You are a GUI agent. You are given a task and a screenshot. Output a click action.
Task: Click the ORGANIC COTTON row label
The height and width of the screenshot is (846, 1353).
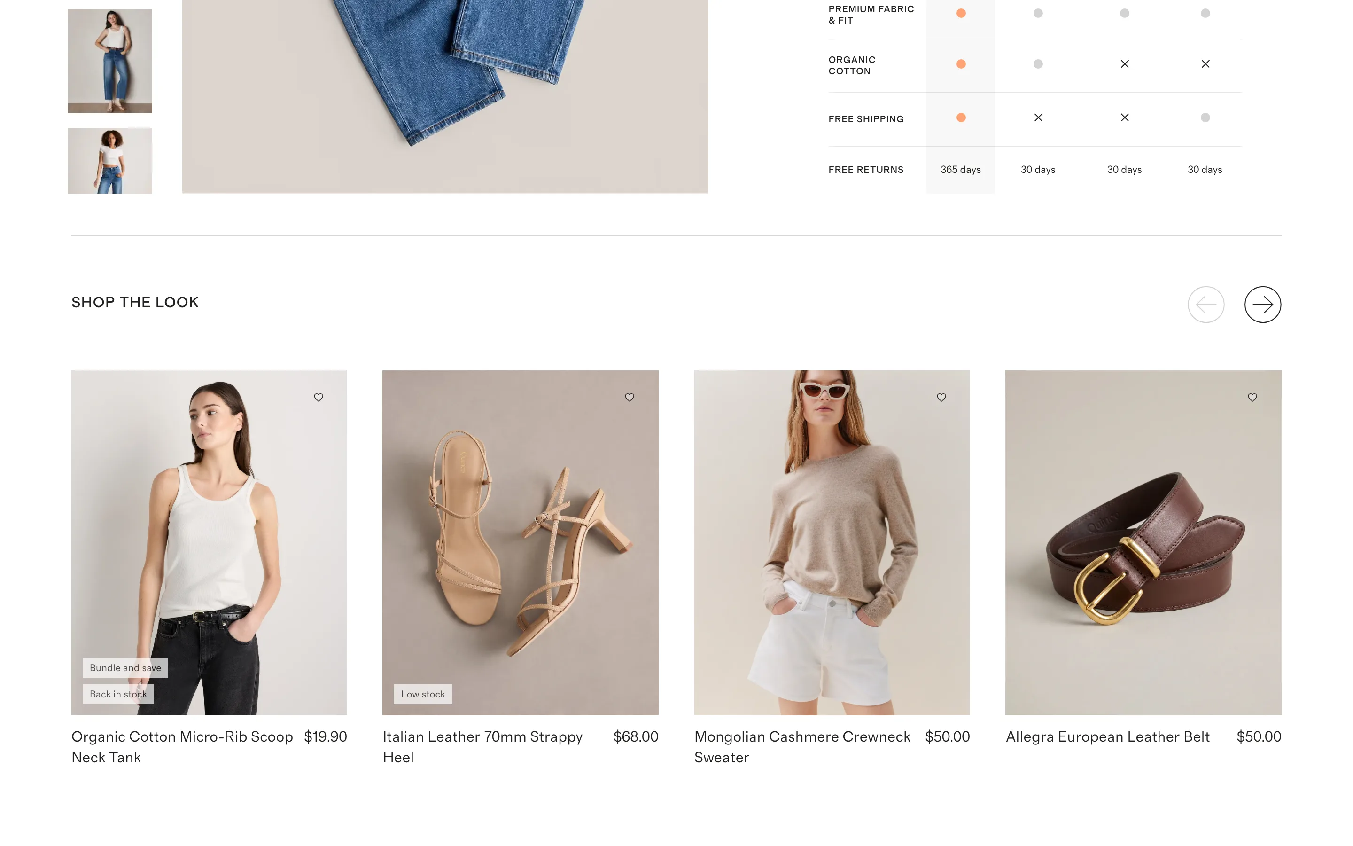pyautogui.click(x=852, y=65)
